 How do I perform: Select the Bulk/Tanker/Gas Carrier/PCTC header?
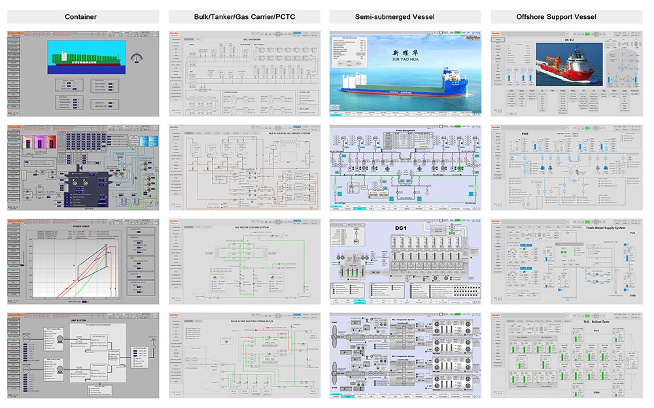(x=244, y=16)
